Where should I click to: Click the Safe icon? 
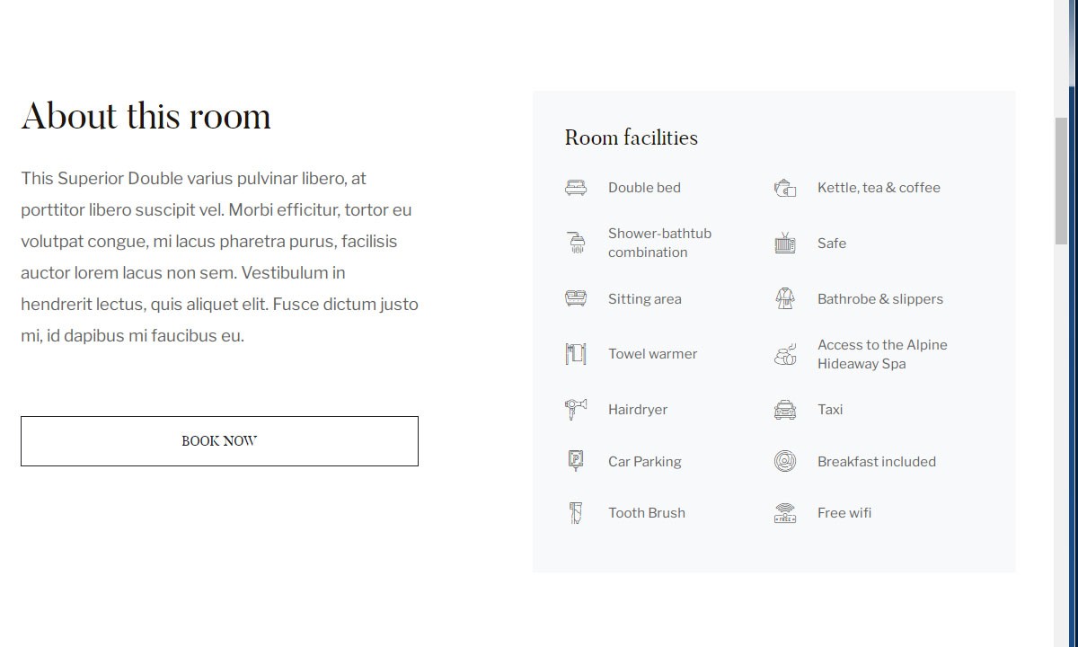(785, 244)
